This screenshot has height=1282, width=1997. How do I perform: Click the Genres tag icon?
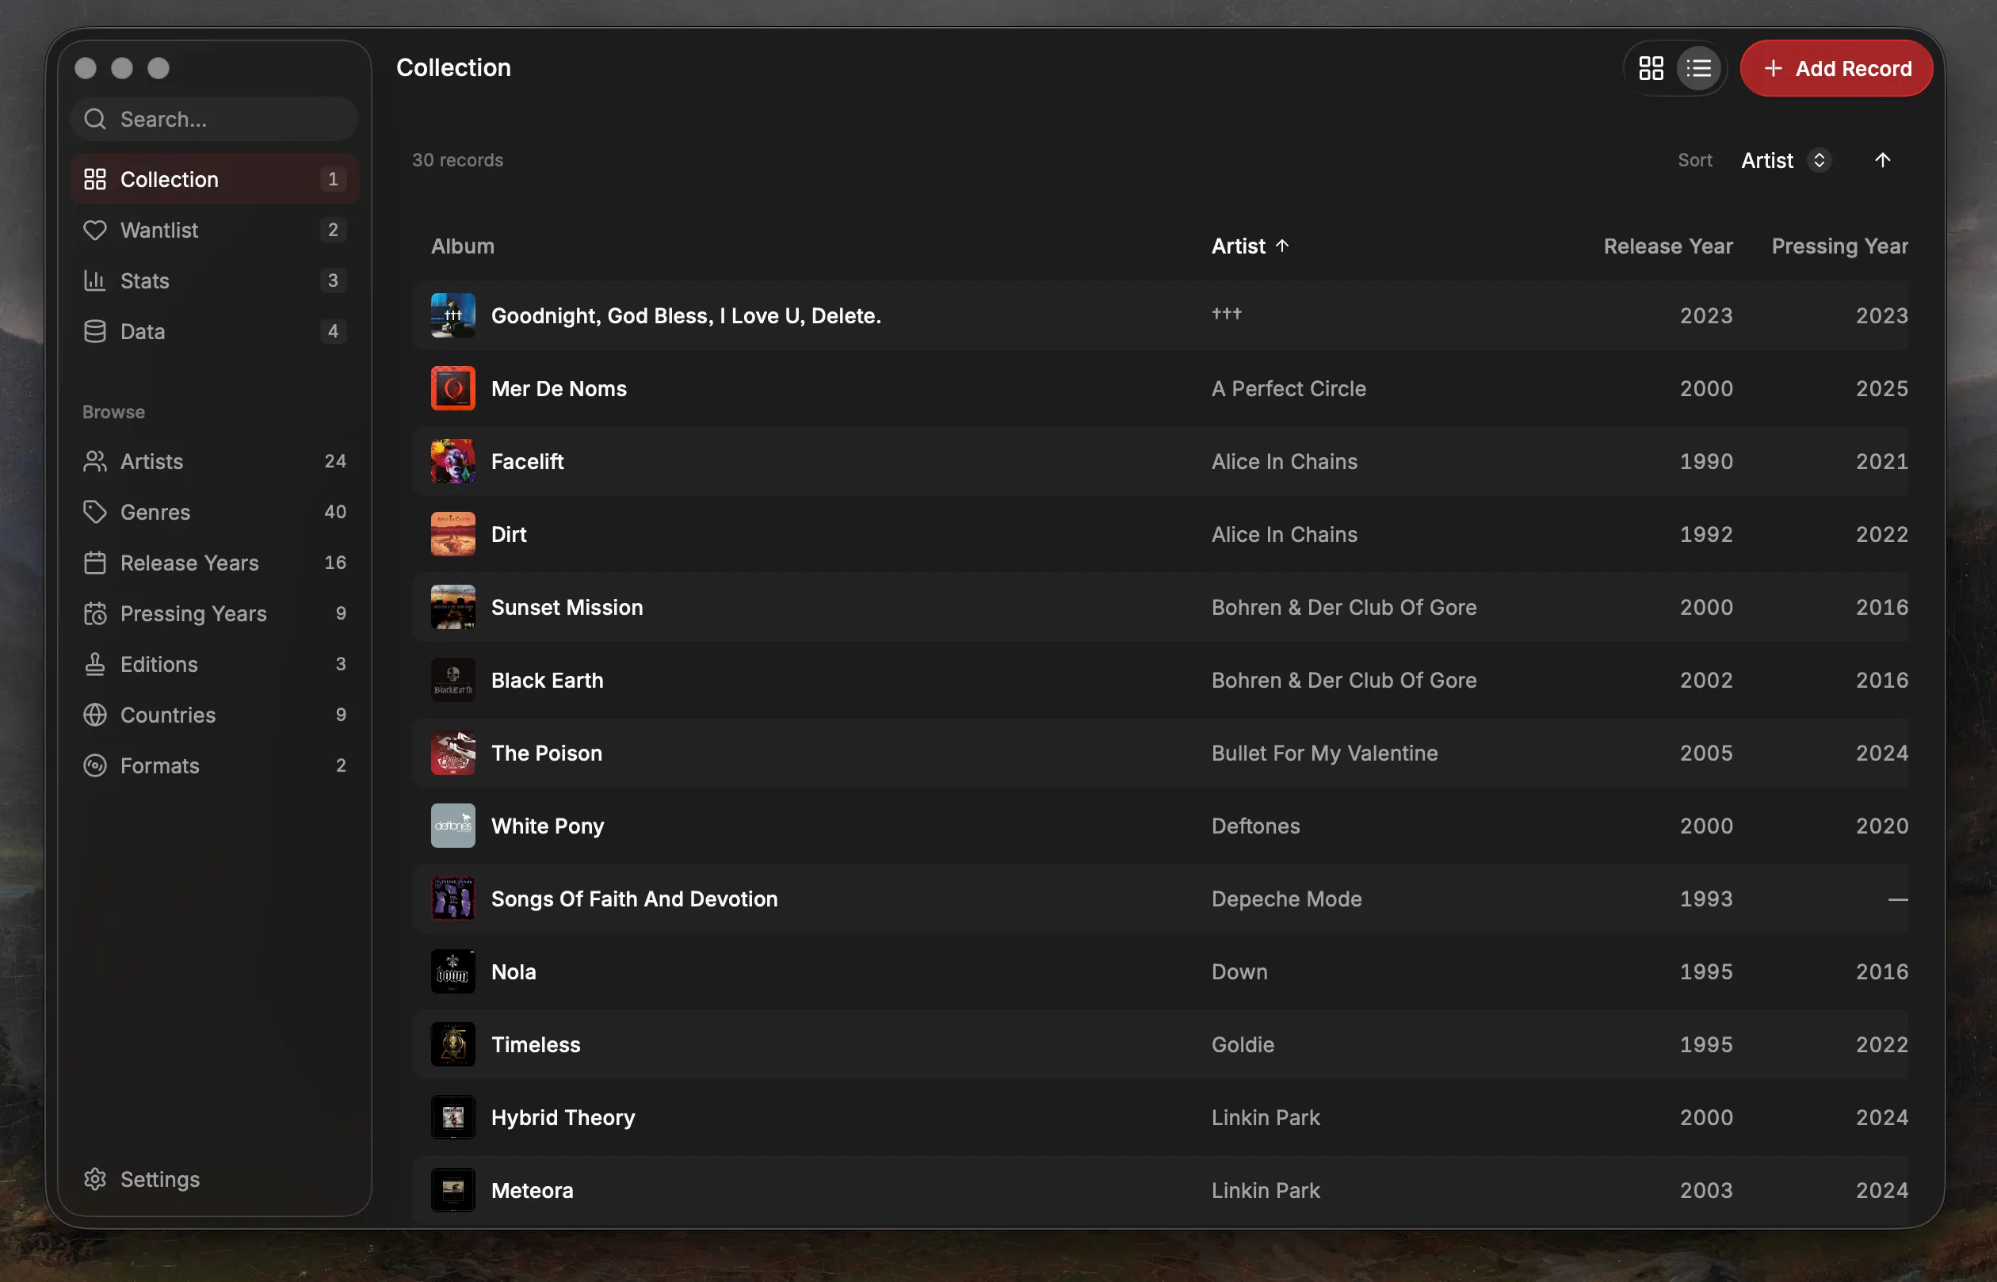95,512
